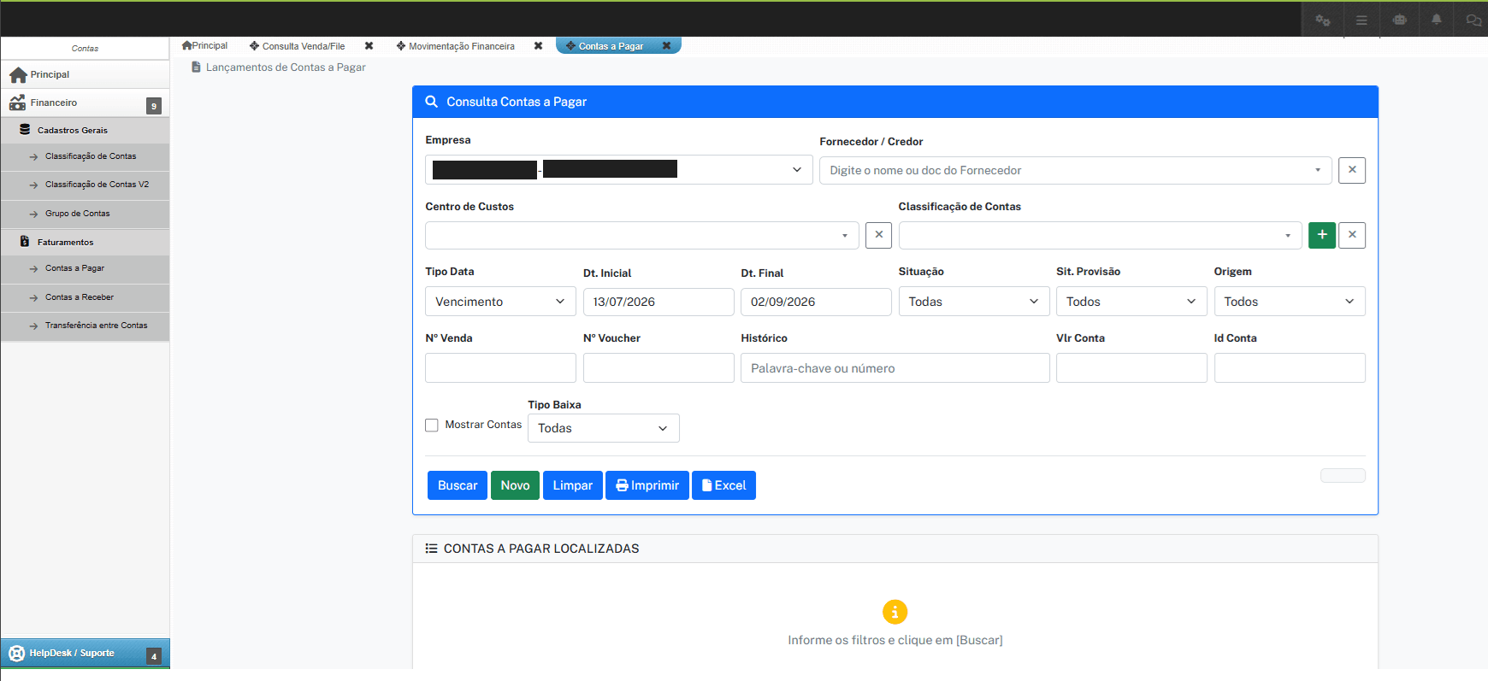Viewport: 1488px width, 681px height.
Task: Open the Empresa dropdown
Action: coord(618,169)
